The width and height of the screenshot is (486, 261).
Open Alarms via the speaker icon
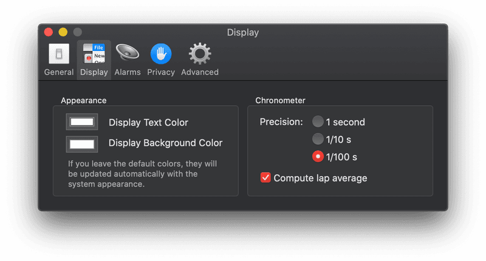(x=128, y=54)
